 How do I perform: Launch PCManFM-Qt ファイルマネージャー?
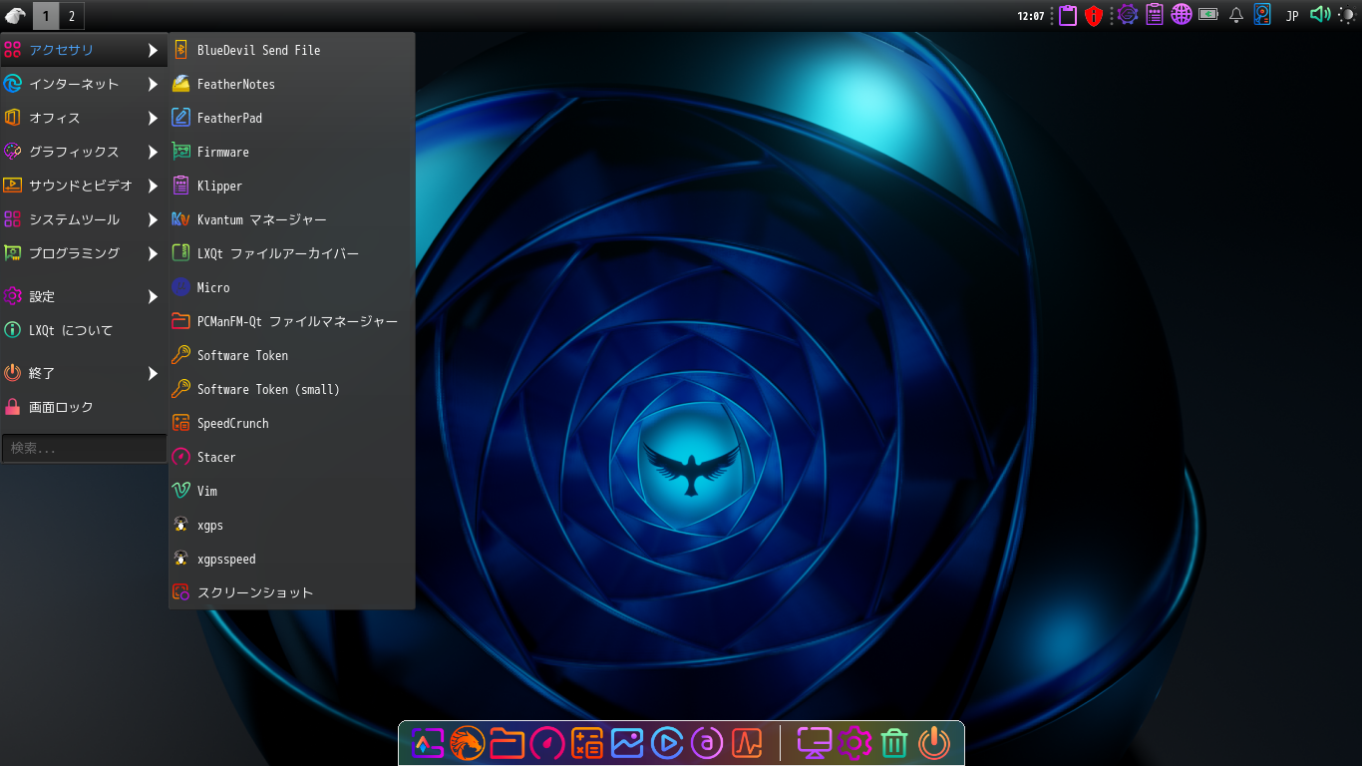(291, 321)
